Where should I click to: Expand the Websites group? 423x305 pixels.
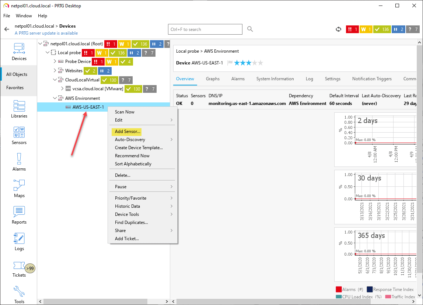[x=55, y=70]
